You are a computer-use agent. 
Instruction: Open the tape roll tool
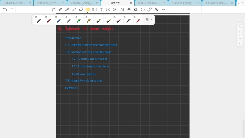click(x=136, y=10)
